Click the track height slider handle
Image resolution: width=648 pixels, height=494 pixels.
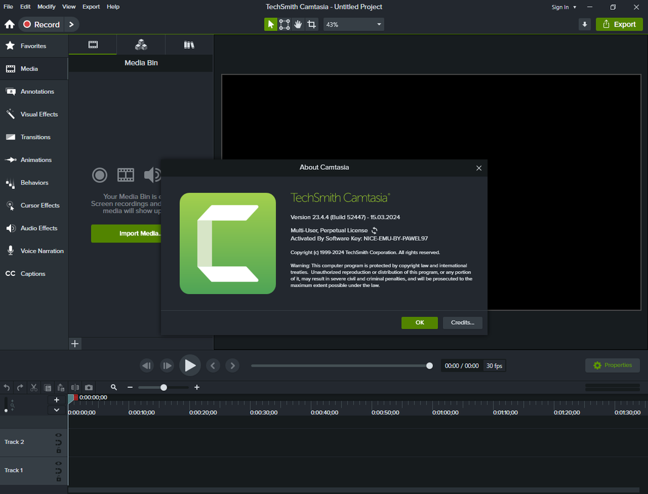pyautogui.click(x=6, y=411)
